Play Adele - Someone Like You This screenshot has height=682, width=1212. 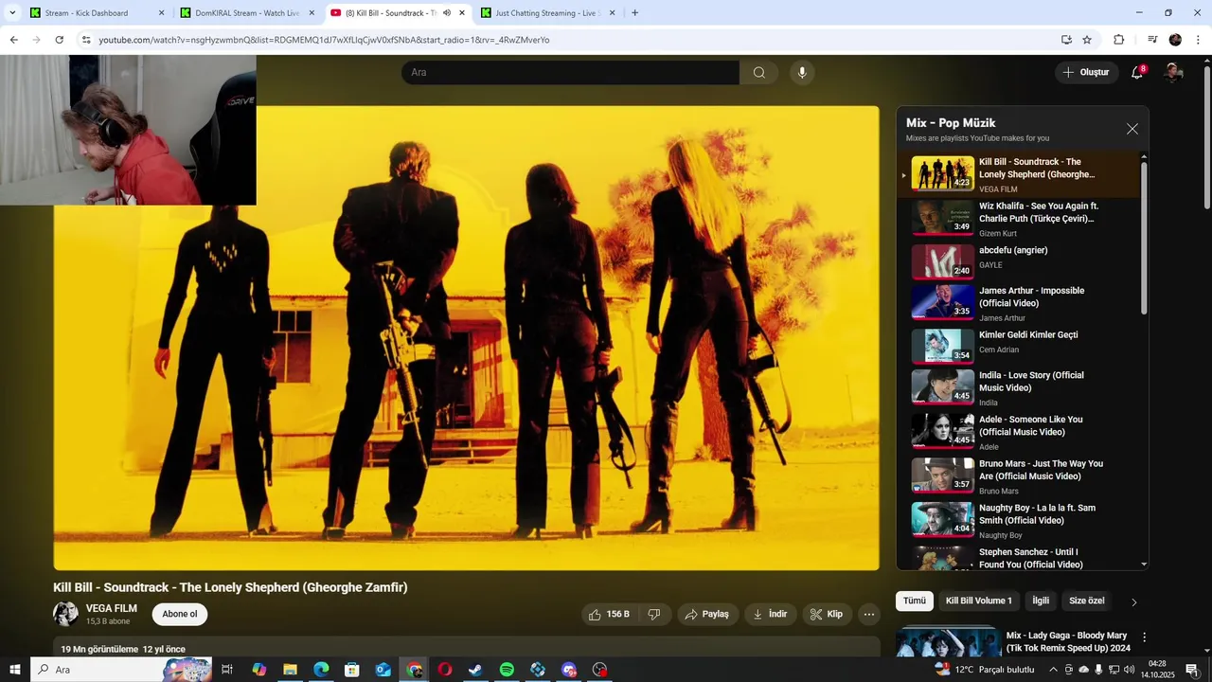coord(1021,432)
